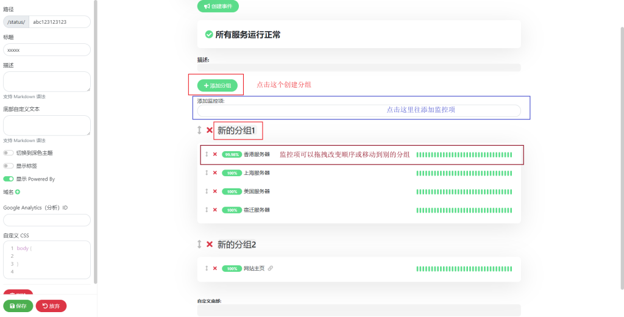The image size is (624, 317).
Task: Click the 100% badge of 上海服务器
Action: pyautogui.click(x=232, y=173)
